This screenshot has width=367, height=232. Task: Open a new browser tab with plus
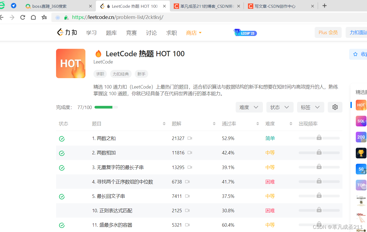coord(325,6)
